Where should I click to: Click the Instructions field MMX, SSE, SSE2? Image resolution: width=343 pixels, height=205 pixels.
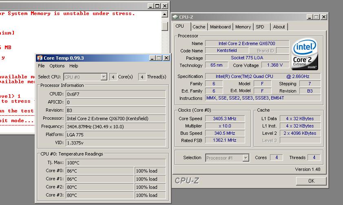coord(263,98)
